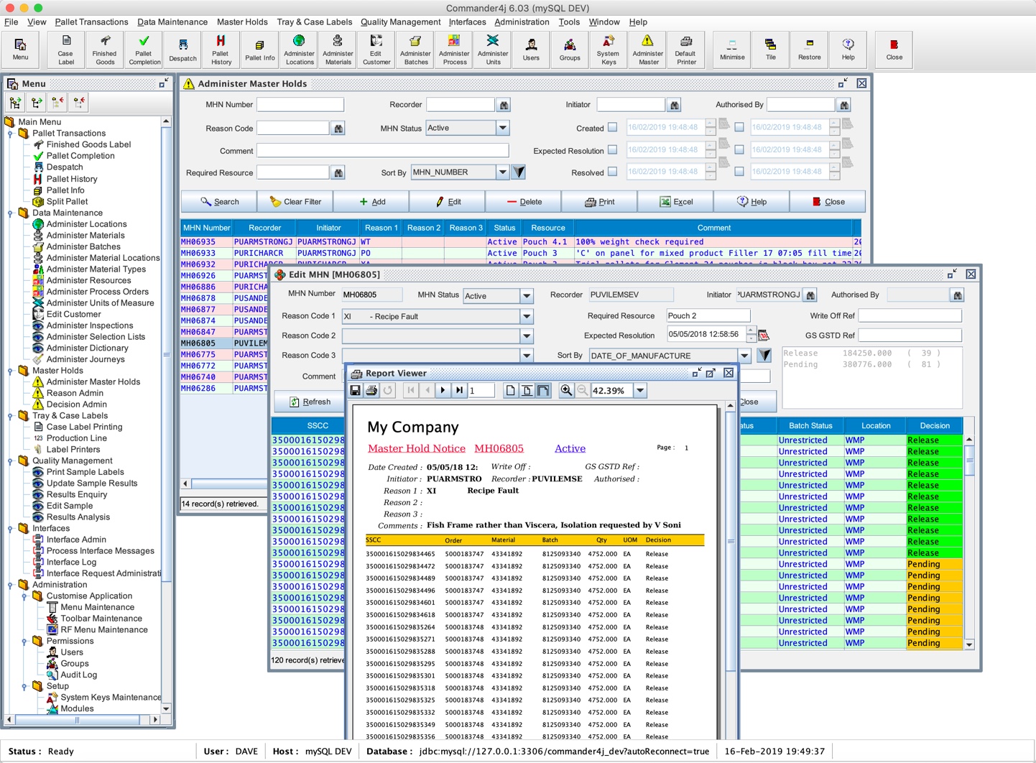Image resolution: width=1036 pixels, height=763 pixels.
Task: Click the Despatch toolbar icon
Action: click(182, 49)
